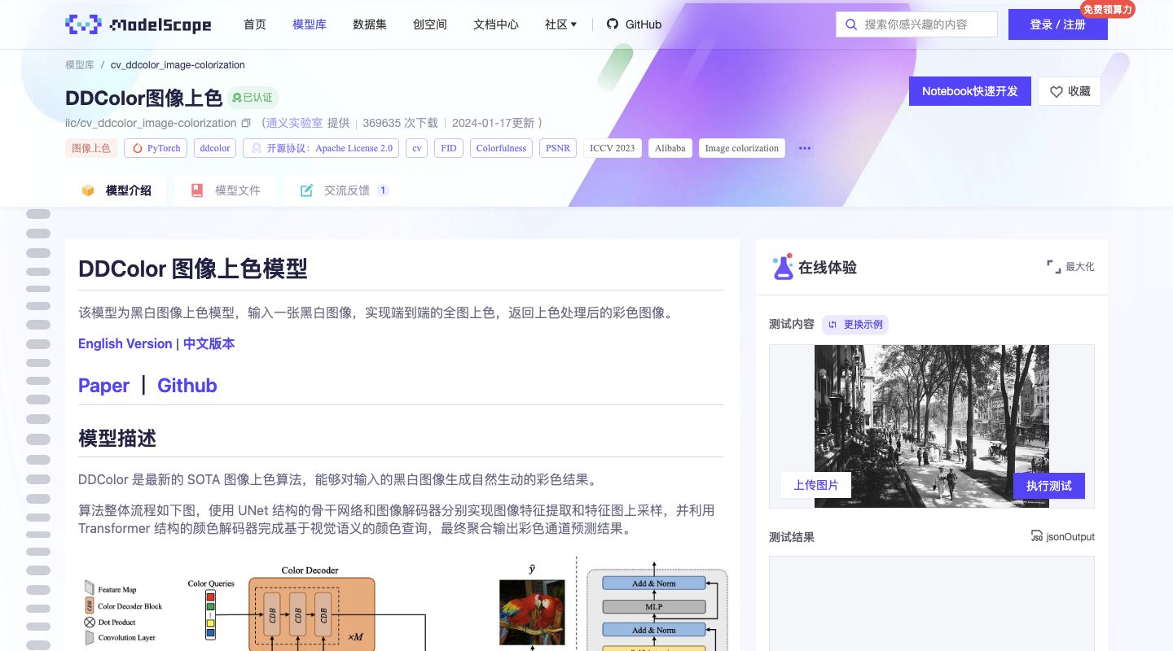This screenshot has height=651, width=1173.
Task: Open the Paper link
Action: click(104, 386)
